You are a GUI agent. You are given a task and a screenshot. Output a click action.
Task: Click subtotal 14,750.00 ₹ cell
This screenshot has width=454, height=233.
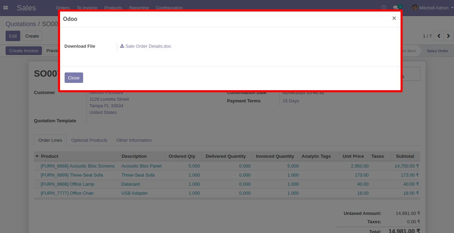(407, 166)
